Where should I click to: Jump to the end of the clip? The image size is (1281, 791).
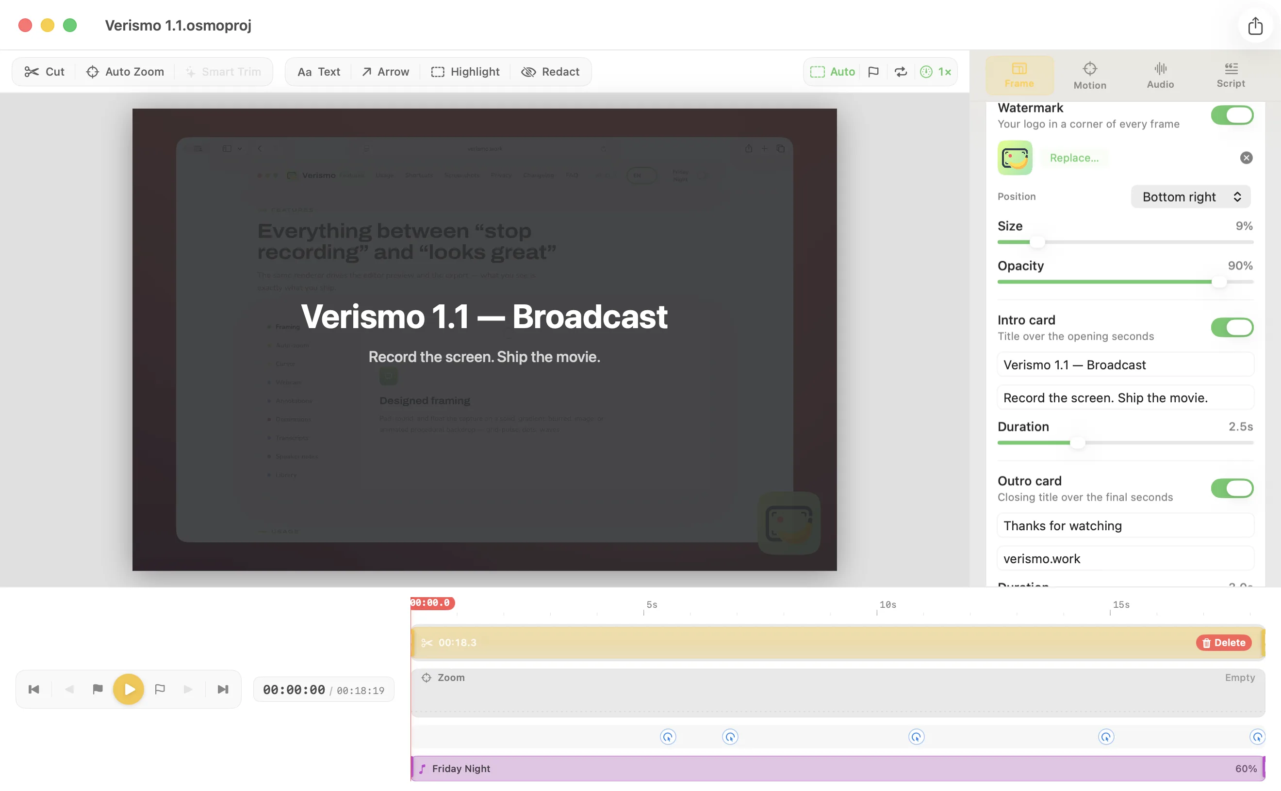click(x=223, y=689)
